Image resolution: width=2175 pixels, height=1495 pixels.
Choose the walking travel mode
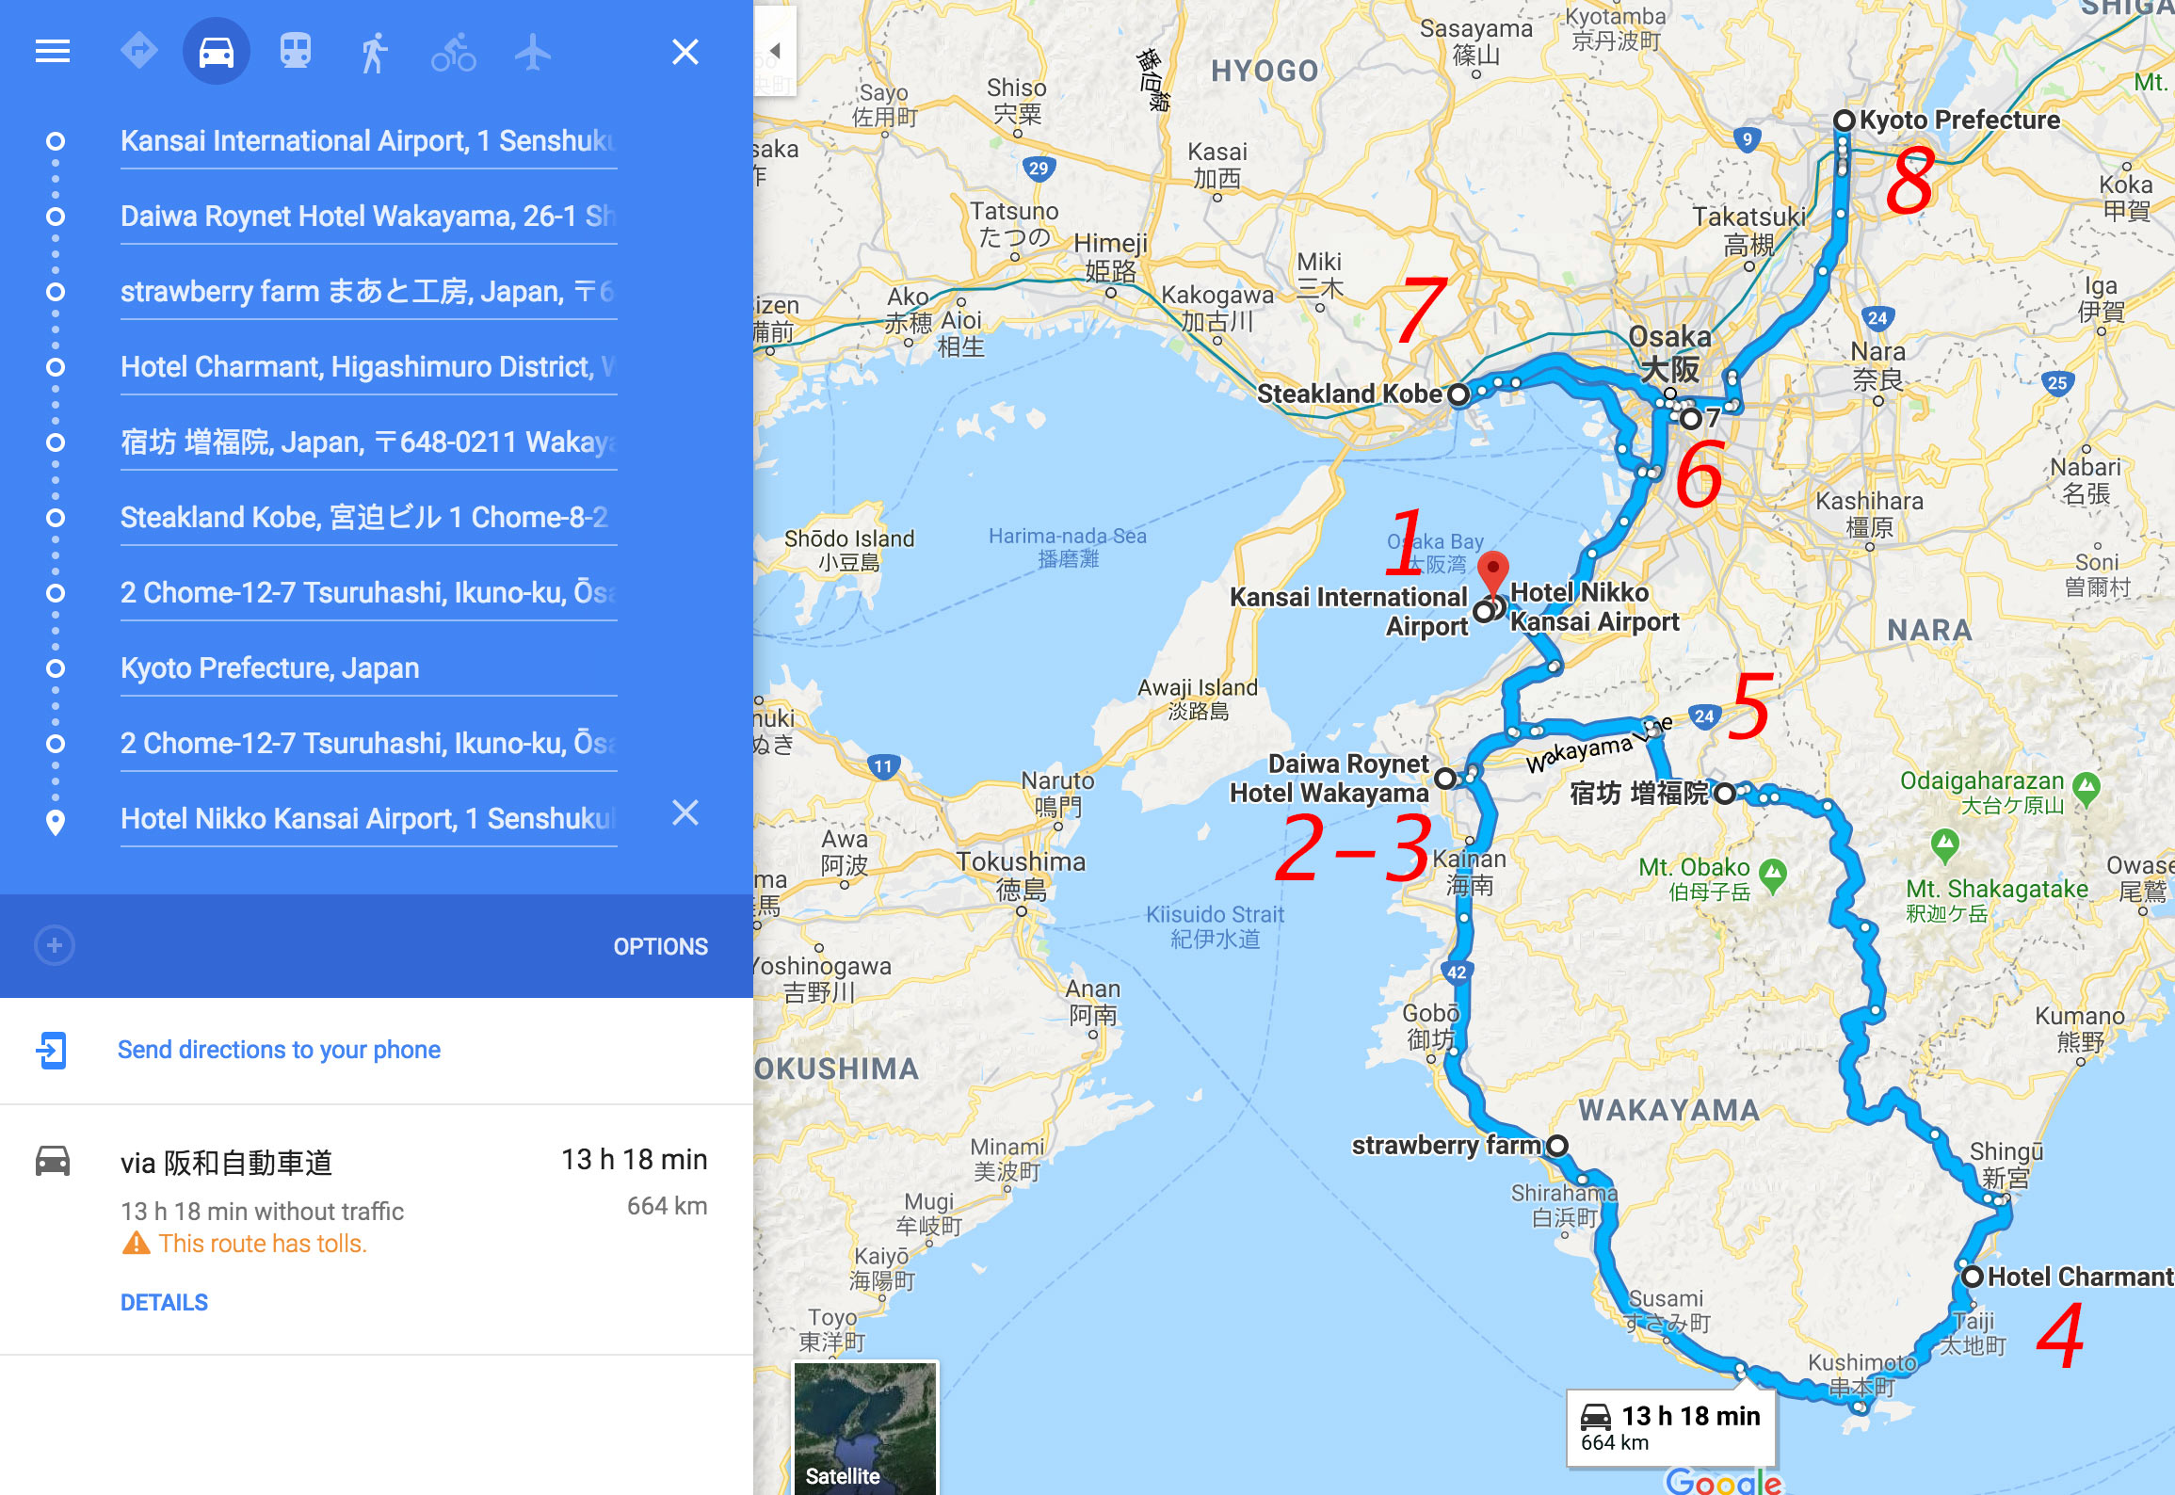pyautogui.click(x=374, y=52)
